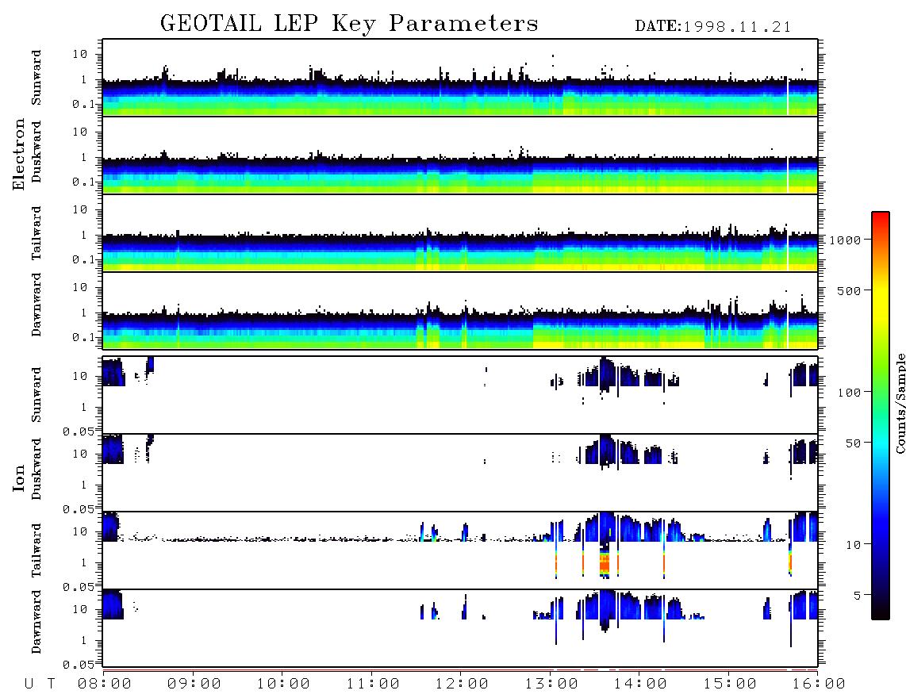Click the "0.1" tick of Electron Dawnward panel
The height and width of the screenshot is (698, 906).
pyautogui.click(x=83, y=337)
